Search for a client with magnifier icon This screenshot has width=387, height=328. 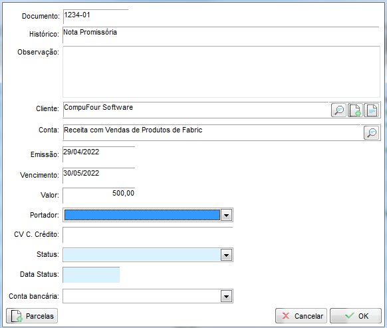tap(338, 110)
